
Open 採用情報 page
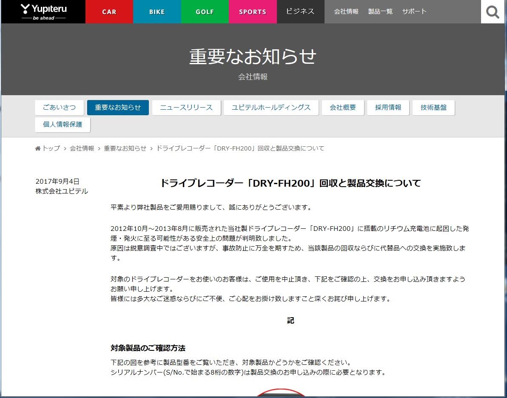click(x=388, y=108)
